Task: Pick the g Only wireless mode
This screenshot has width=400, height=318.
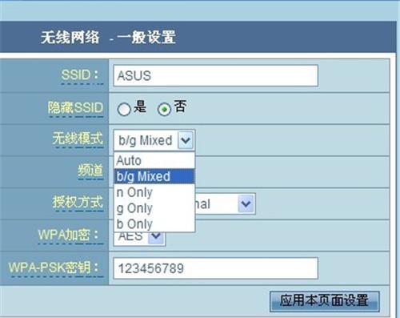Action: pyautogui.click(x=154, y=208)
